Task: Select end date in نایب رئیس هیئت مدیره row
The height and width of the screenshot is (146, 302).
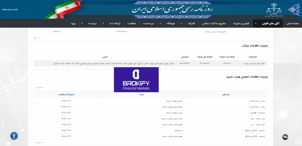Action: [x=66, y=119]
